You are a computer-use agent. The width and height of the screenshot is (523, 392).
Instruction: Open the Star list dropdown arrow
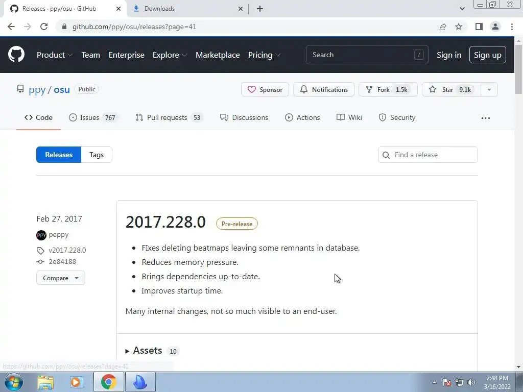click(489, 89)
